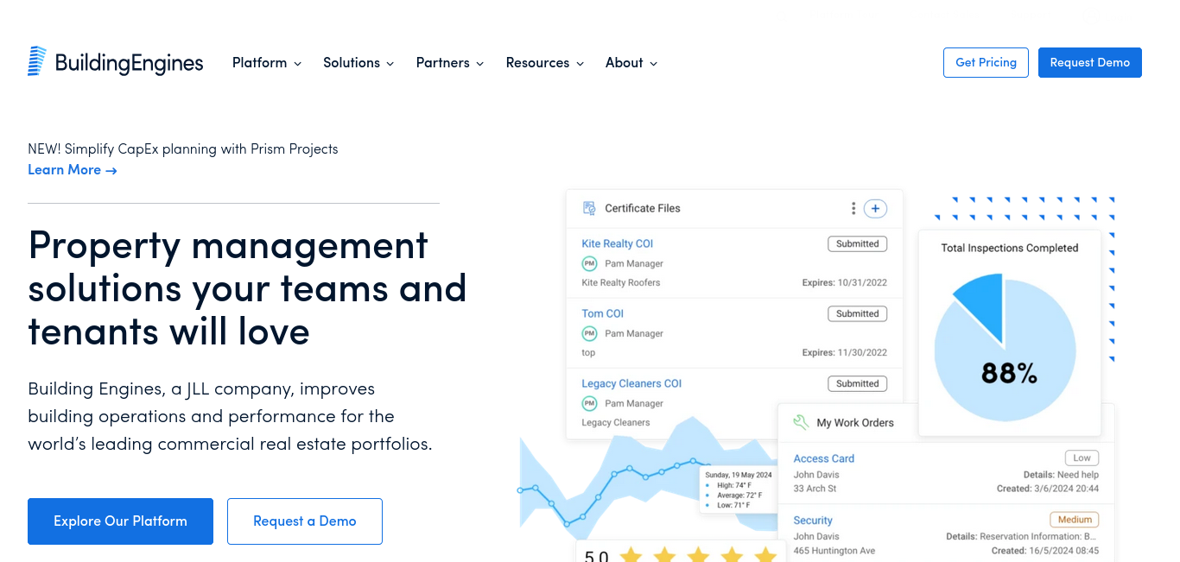Click the Certificate Files heading
This screenshot has height=562, width=1180.
[x=643, y=209]
